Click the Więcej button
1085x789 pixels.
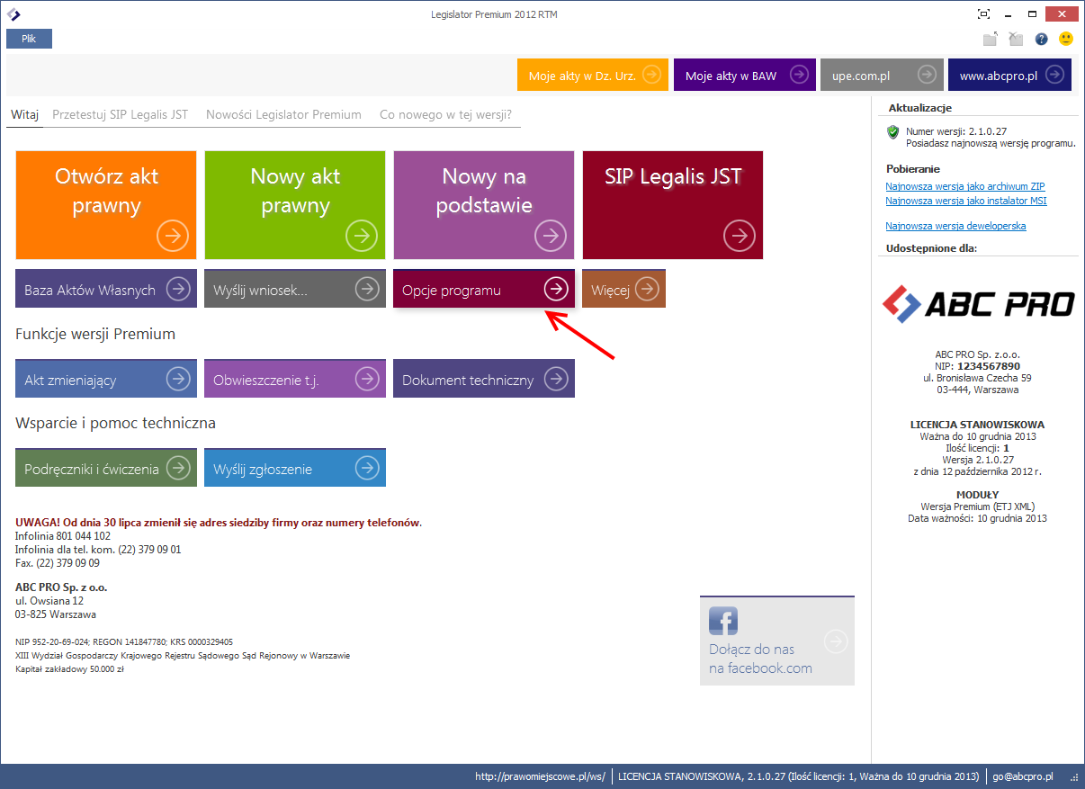point(623,289)
